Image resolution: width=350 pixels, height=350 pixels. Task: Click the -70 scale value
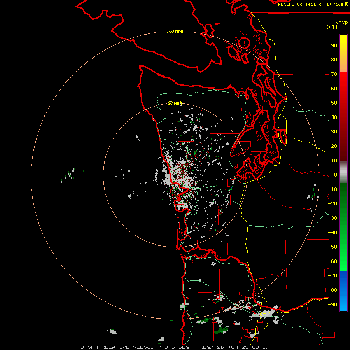[x=332, y=276]
